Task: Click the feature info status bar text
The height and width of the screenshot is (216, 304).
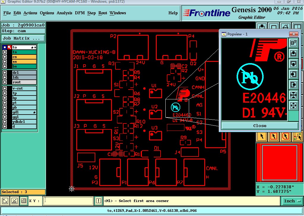Action: 152,211
